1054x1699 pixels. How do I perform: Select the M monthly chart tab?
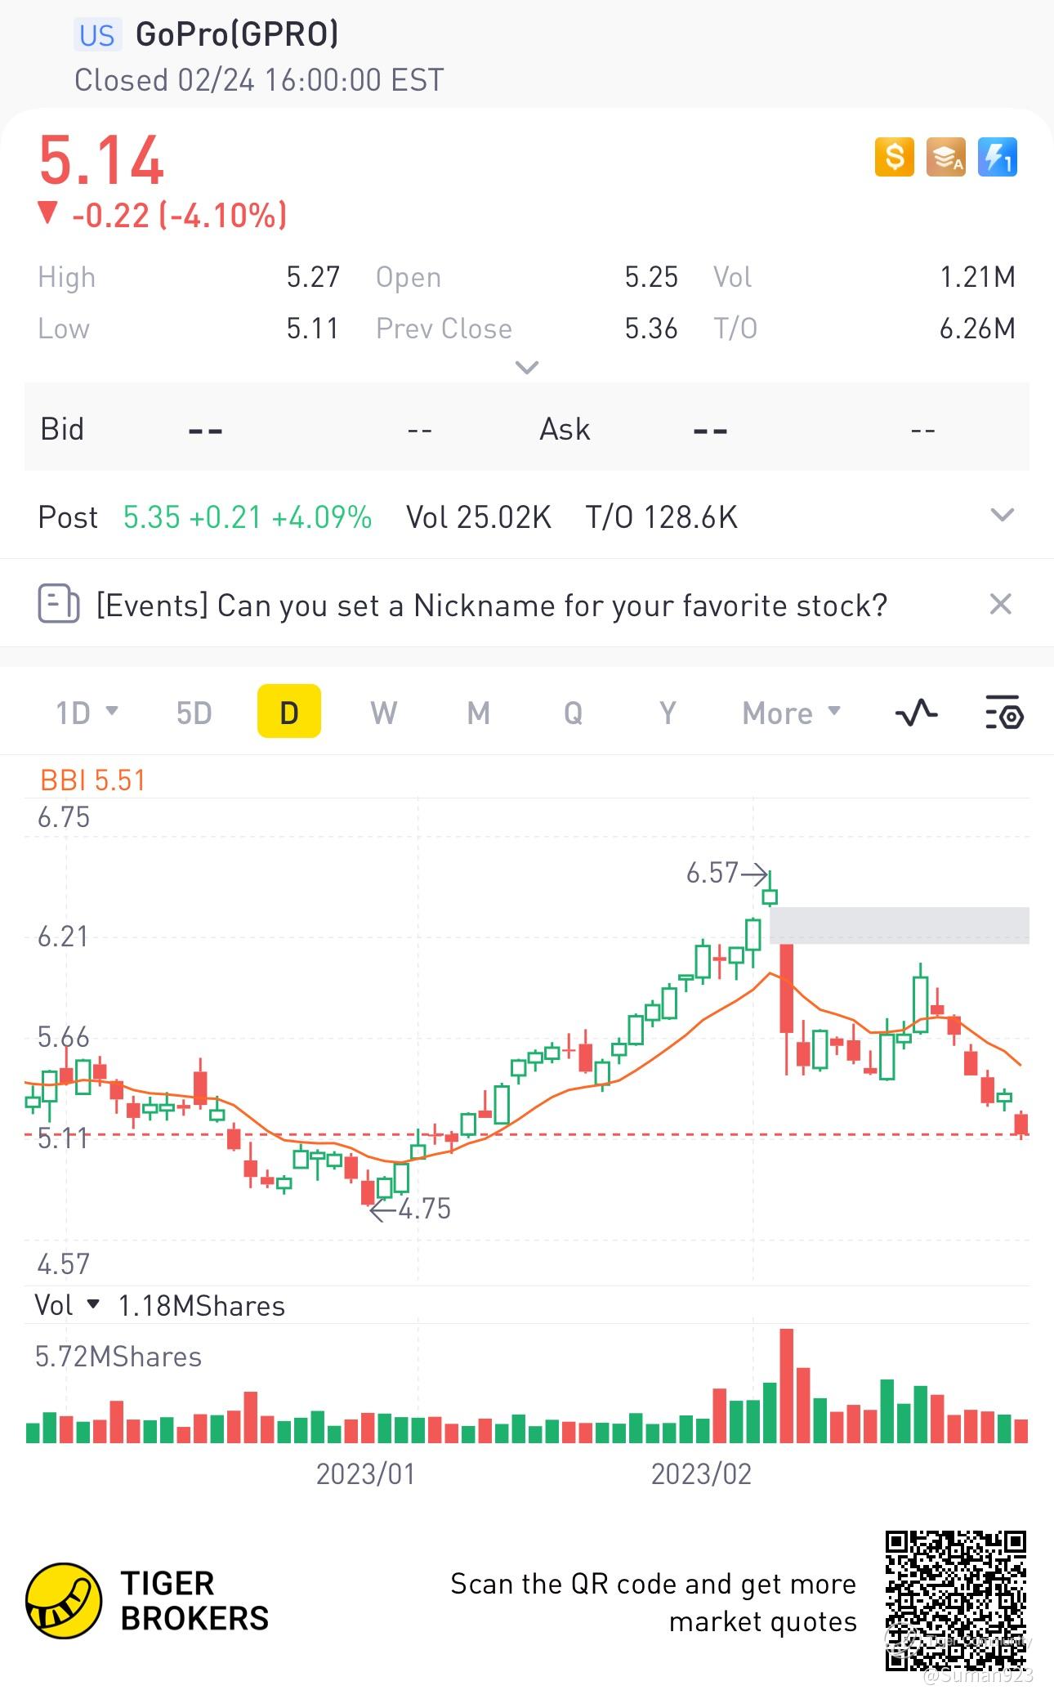pyautogui.click(x=478, y=713)
